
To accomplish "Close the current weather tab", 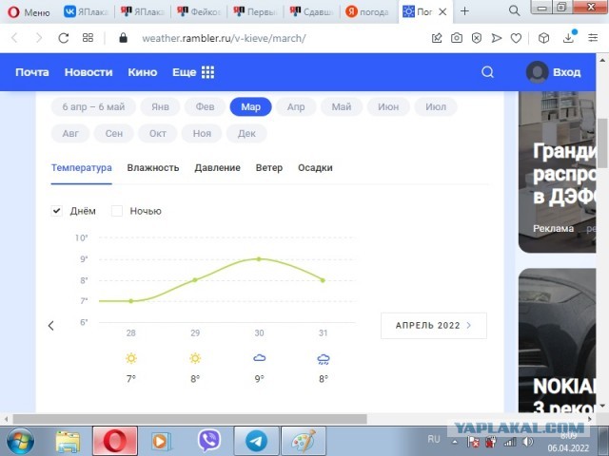I will (x=442, y=11).
